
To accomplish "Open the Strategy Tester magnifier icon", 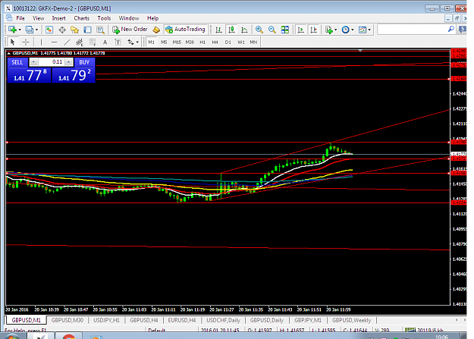I will pos(100,30).
